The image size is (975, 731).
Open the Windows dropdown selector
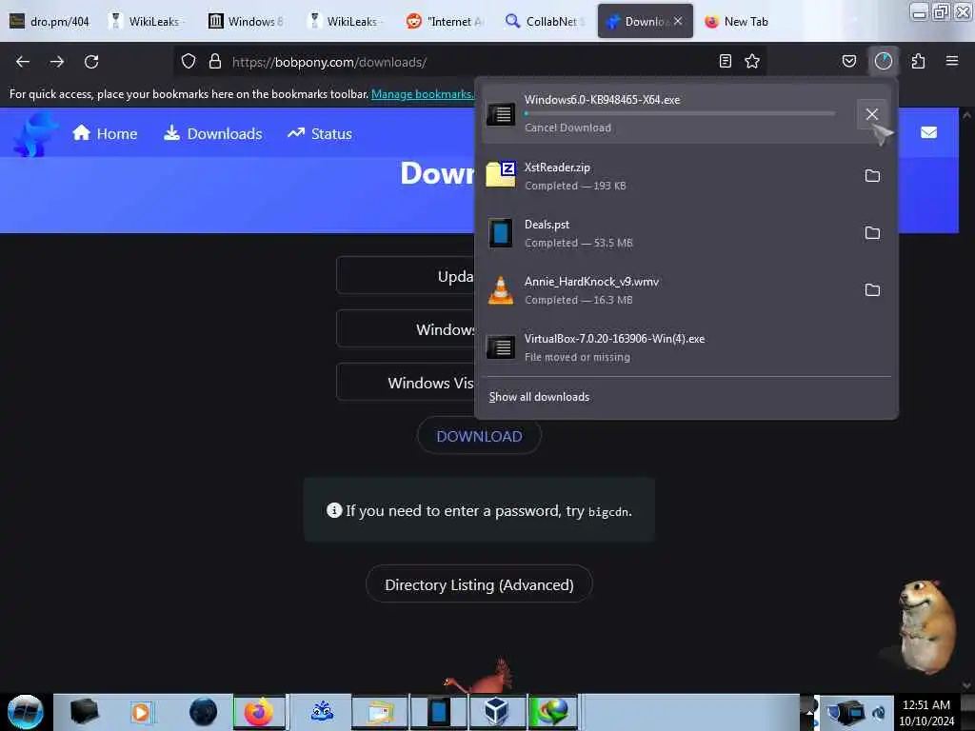point(406,328)
